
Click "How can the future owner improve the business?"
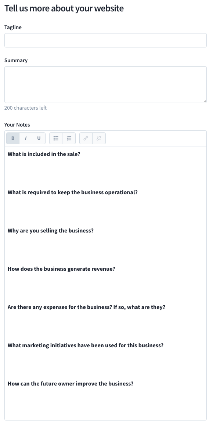tap(71, 384)
